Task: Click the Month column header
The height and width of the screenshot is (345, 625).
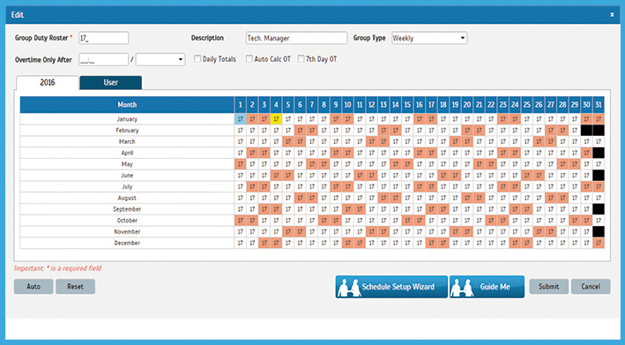Action: [x=127, y=105]
